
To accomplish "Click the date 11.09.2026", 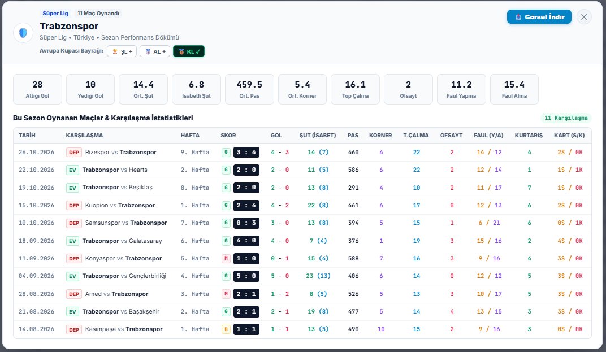I will coord(36,259).
